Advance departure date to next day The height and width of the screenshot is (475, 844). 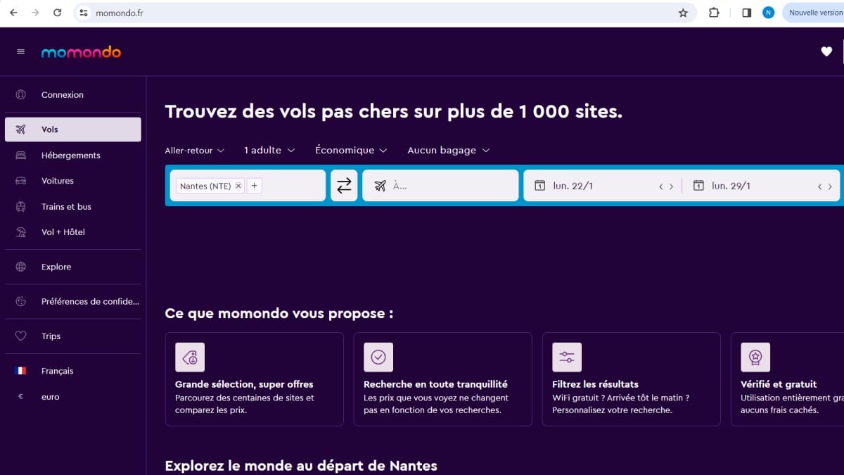pyautogui.click(x=671, y=186)
